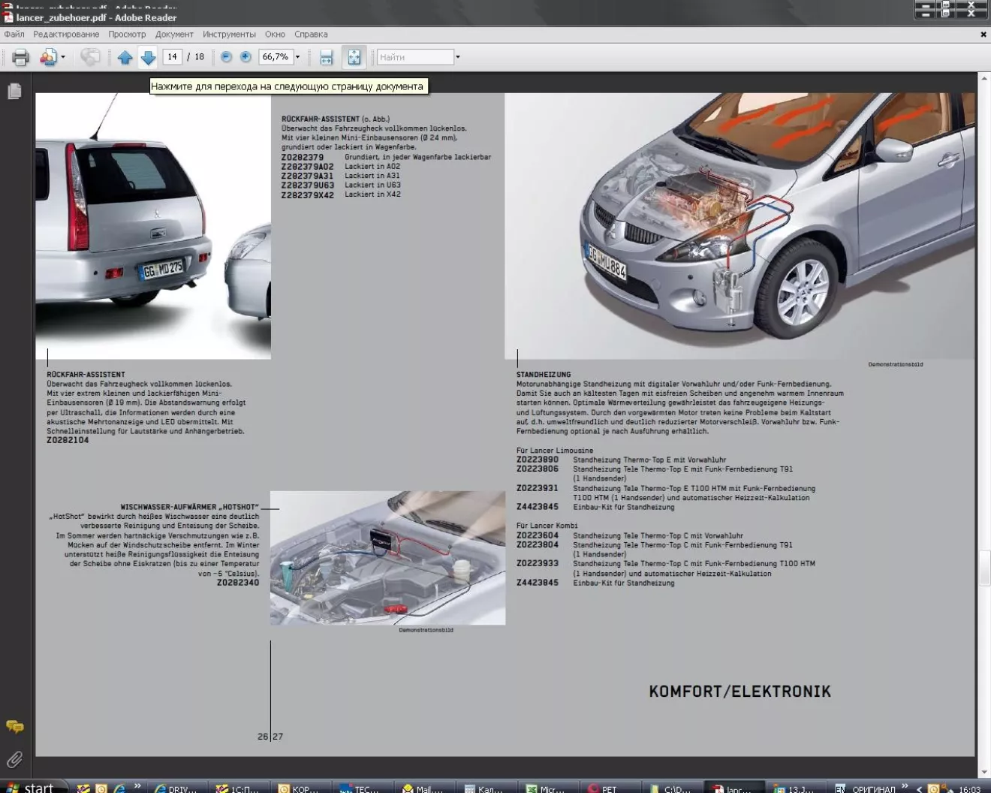991x793 pixels.
Task: Open the Pages panel in left sidebar
Action: point(14,92)
